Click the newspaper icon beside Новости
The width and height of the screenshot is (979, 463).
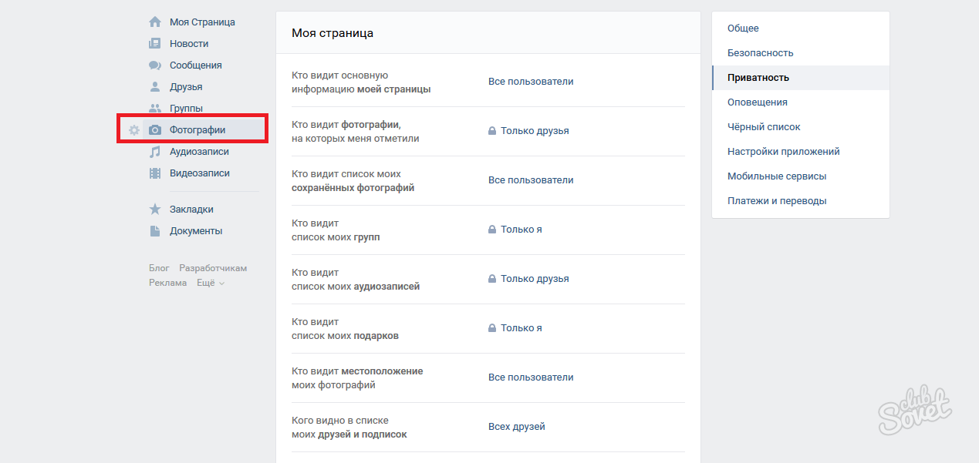point(155,44)
